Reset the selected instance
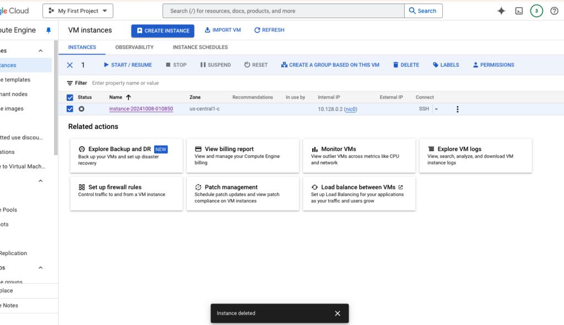The image size is (564, 325). point(256,65)
